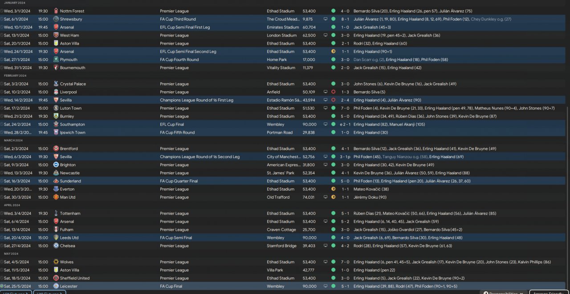Click the Tottenham club badge
570x294 pixels.
[x=56, y=213]
